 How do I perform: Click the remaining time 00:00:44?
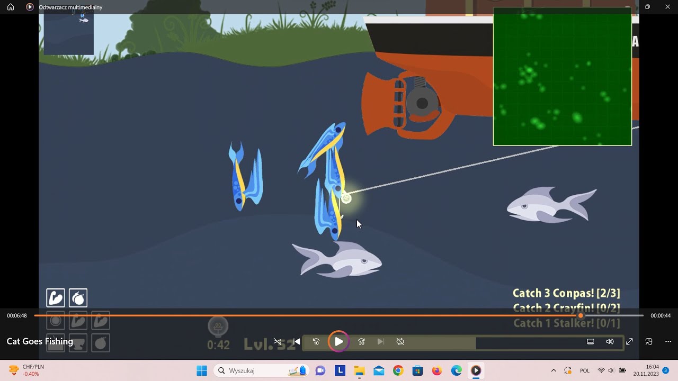[661, 316]
